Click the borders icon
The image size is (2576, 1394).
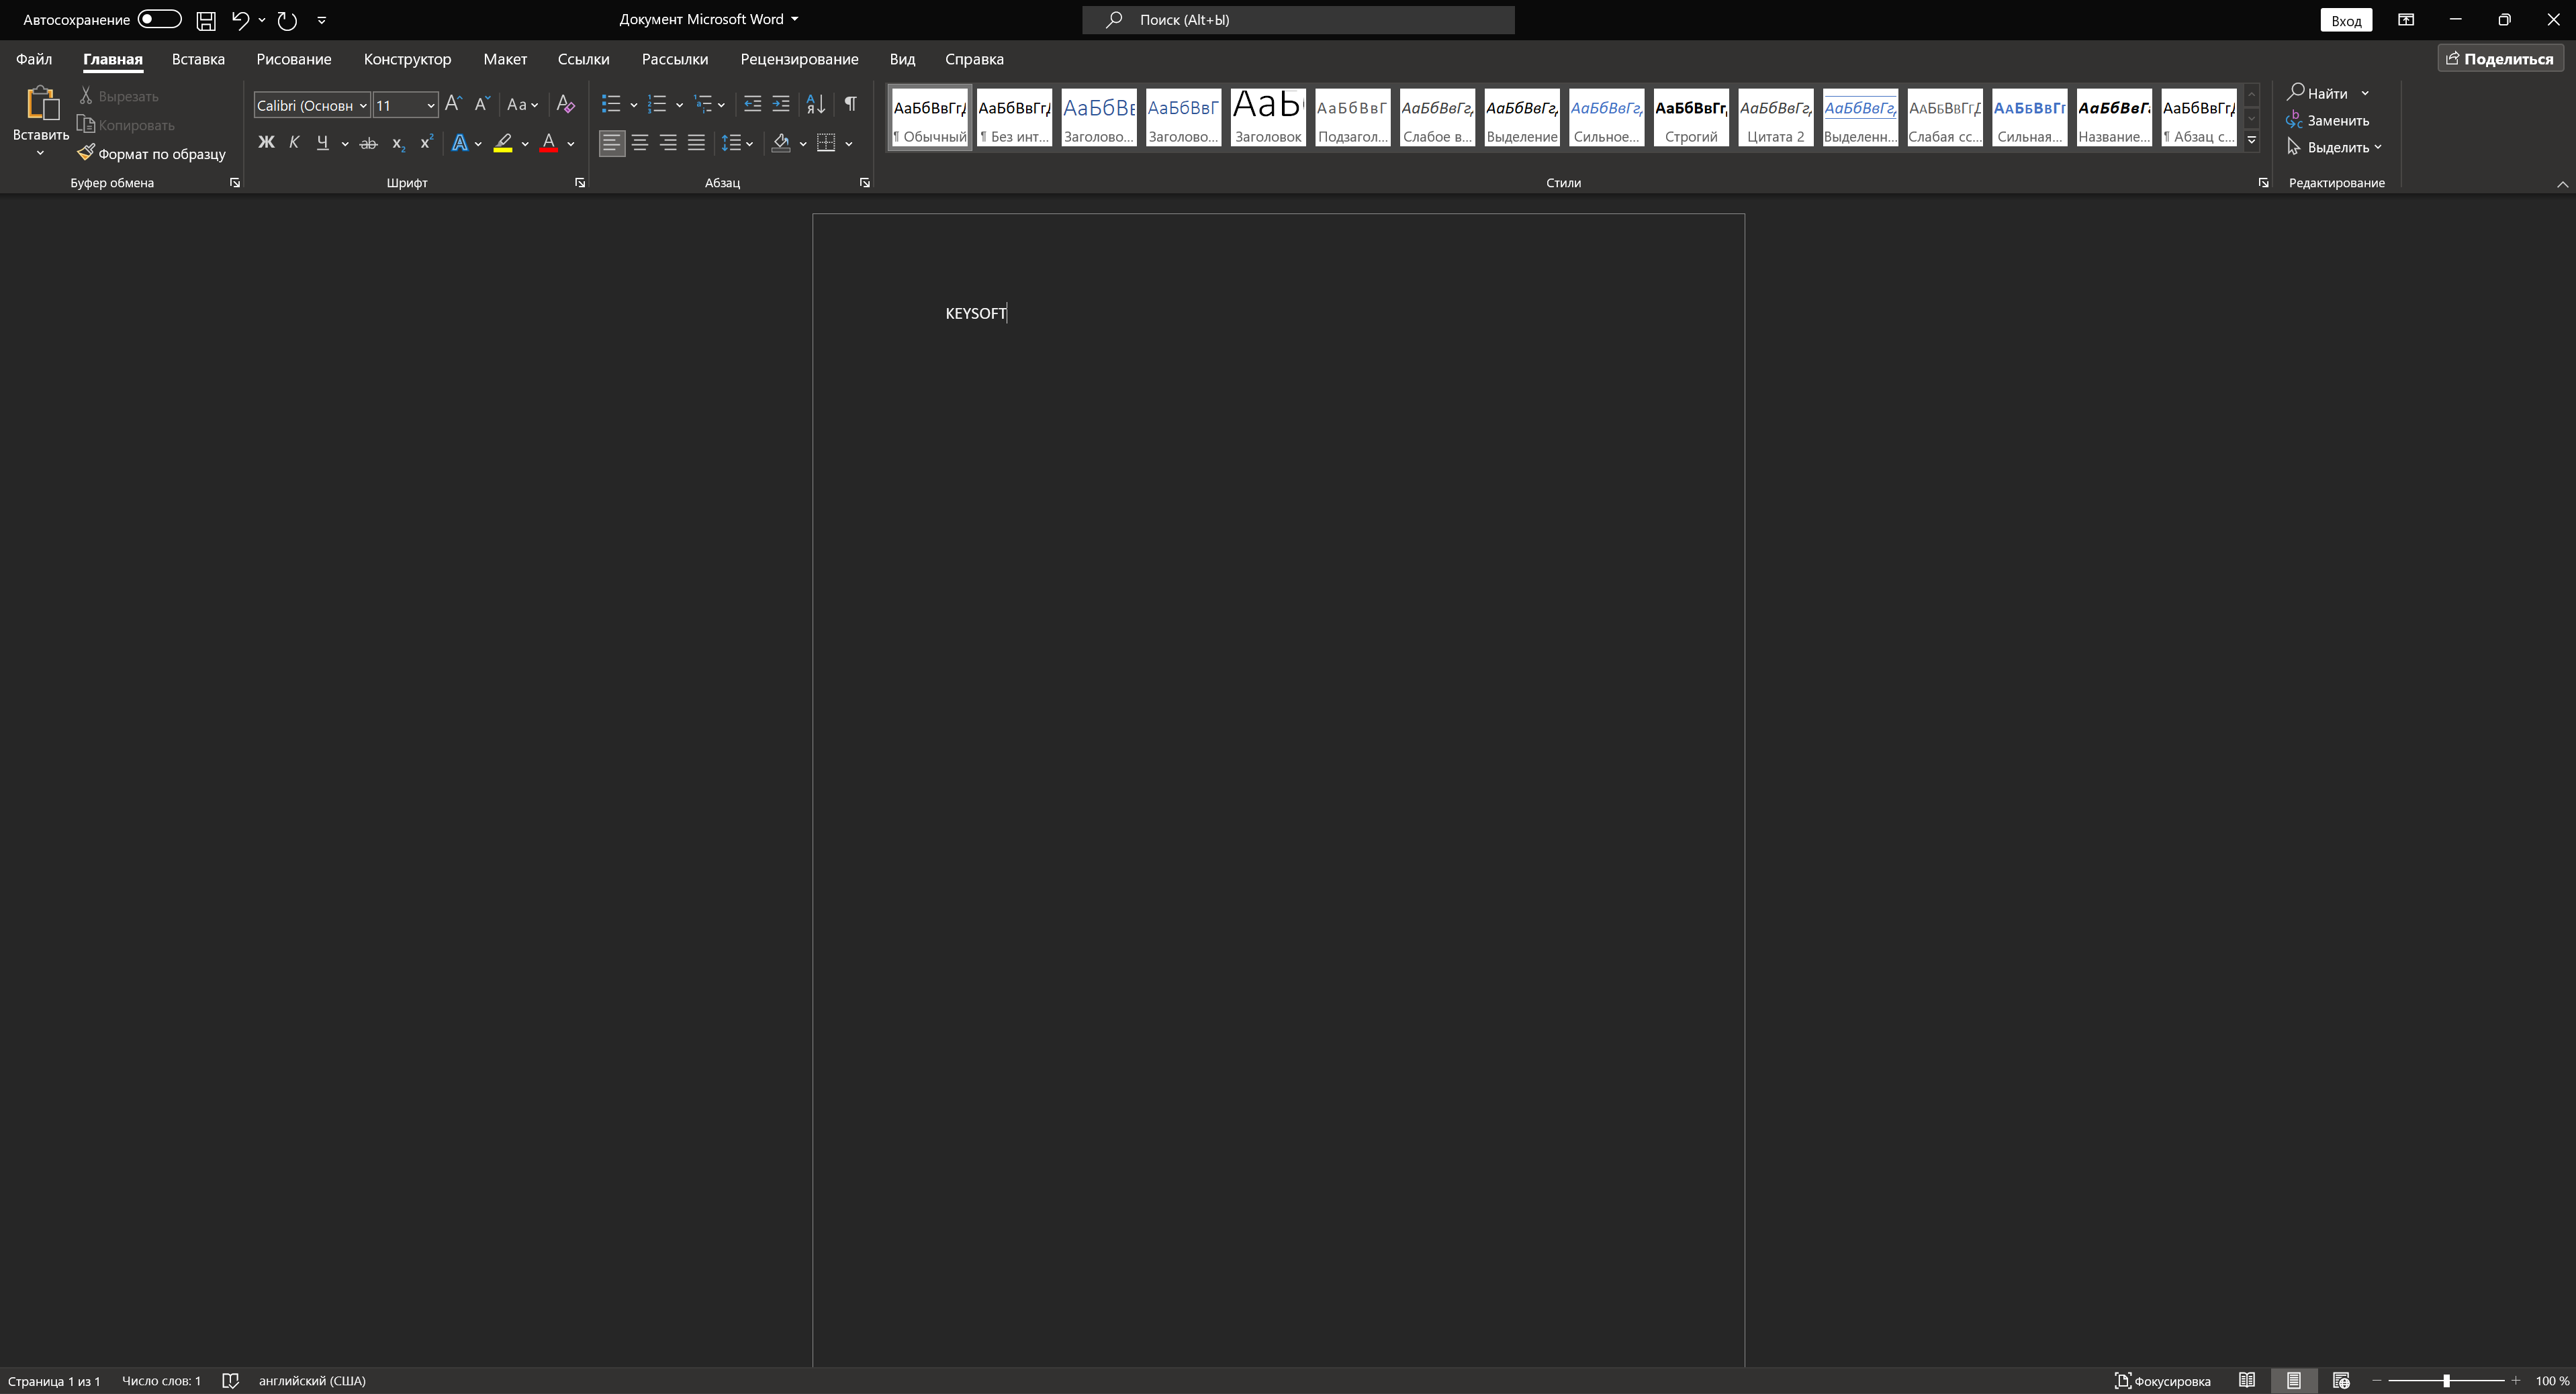pyautogui.click(x=826, y=143)
